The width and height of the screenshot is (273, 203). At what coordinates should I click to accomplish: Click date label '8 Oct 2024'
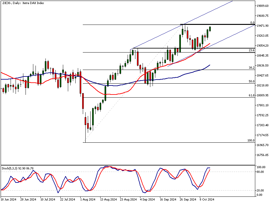click(207, 199)
